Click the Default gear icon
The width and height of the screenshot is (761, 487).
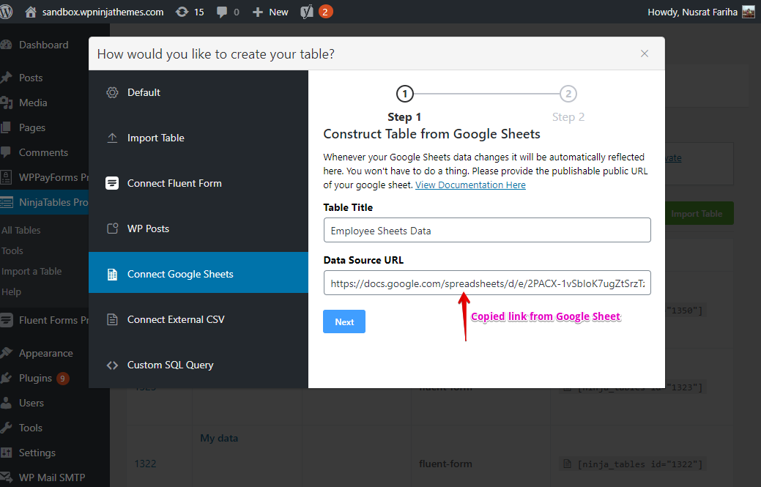(x=112, y=93)
